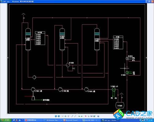Delete the image with red X

pos(86,116)
